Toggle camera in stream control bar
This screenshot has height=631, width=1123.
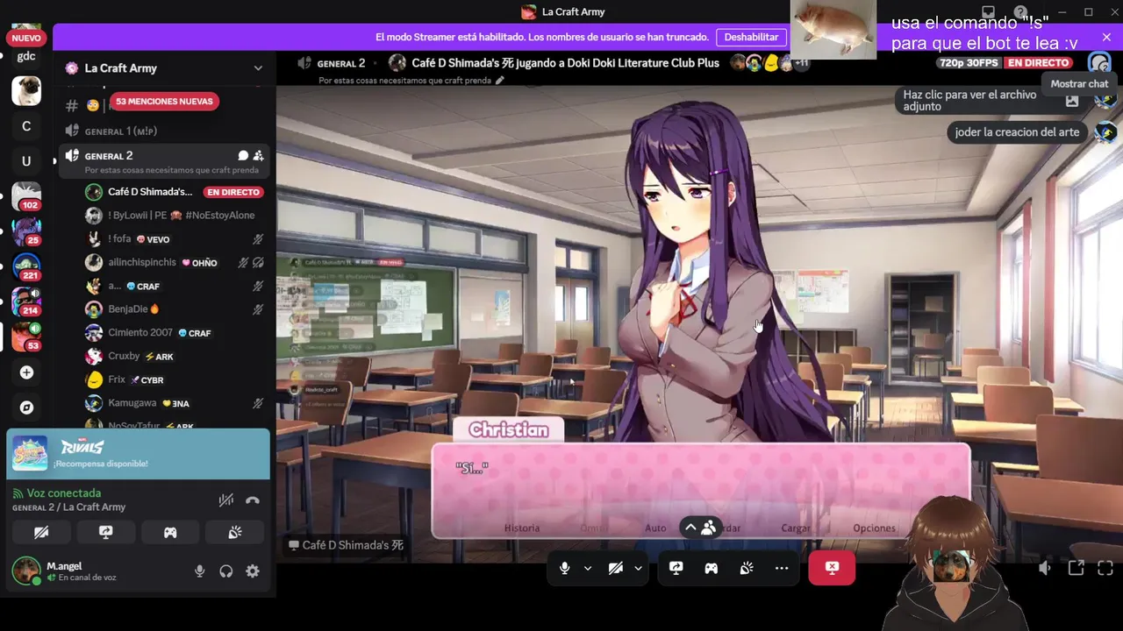(x=616, y=568)
